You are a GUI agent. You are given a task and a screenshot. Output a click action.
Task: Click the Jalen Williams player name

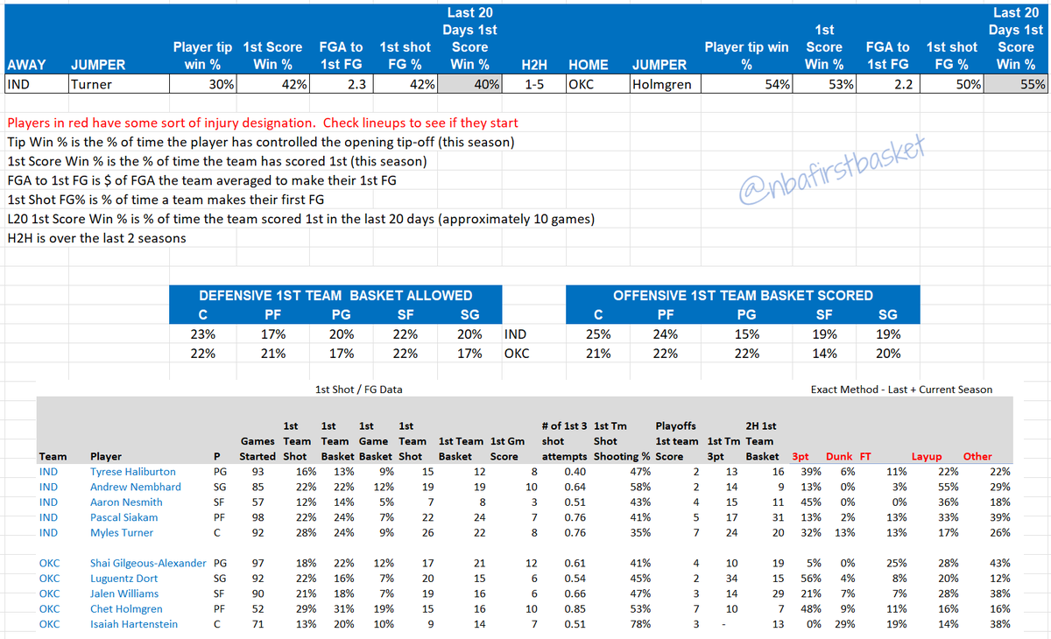(x=124, y=594)
